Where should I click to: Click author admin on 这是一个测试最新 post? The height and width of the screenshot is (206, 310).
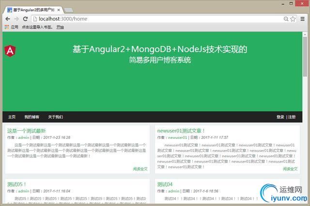(x=24, y=137)
